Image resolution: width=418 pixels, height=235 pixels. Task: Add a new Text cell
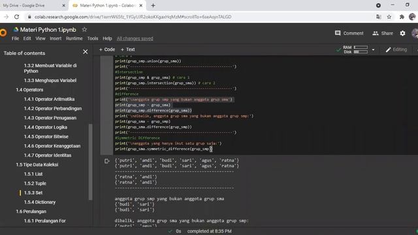[x=128, y=50]
